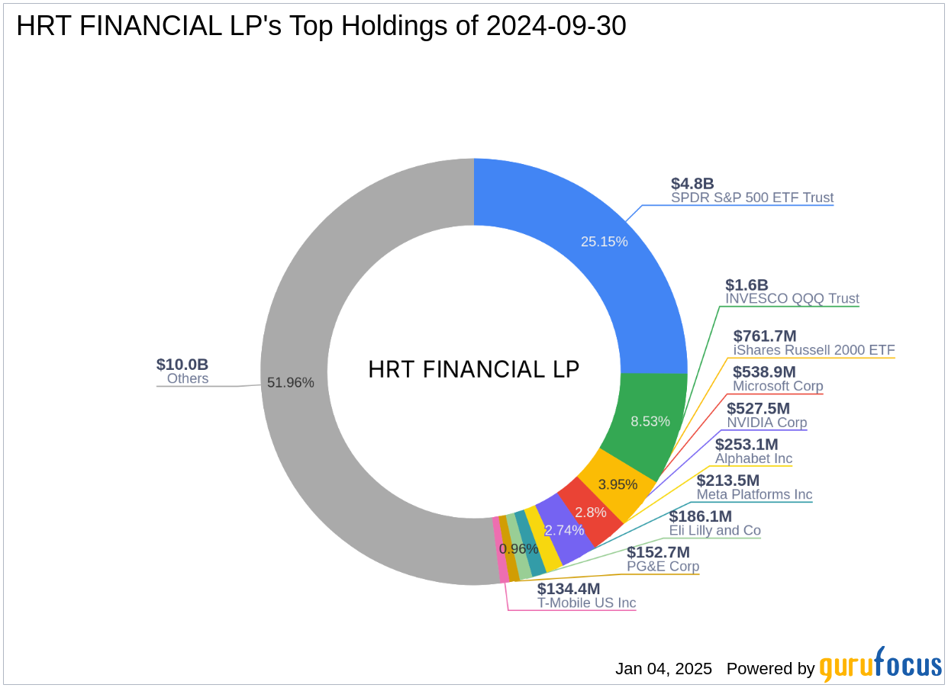Click the gurufocus logo
948x688 pixels.
coord(881,665)
